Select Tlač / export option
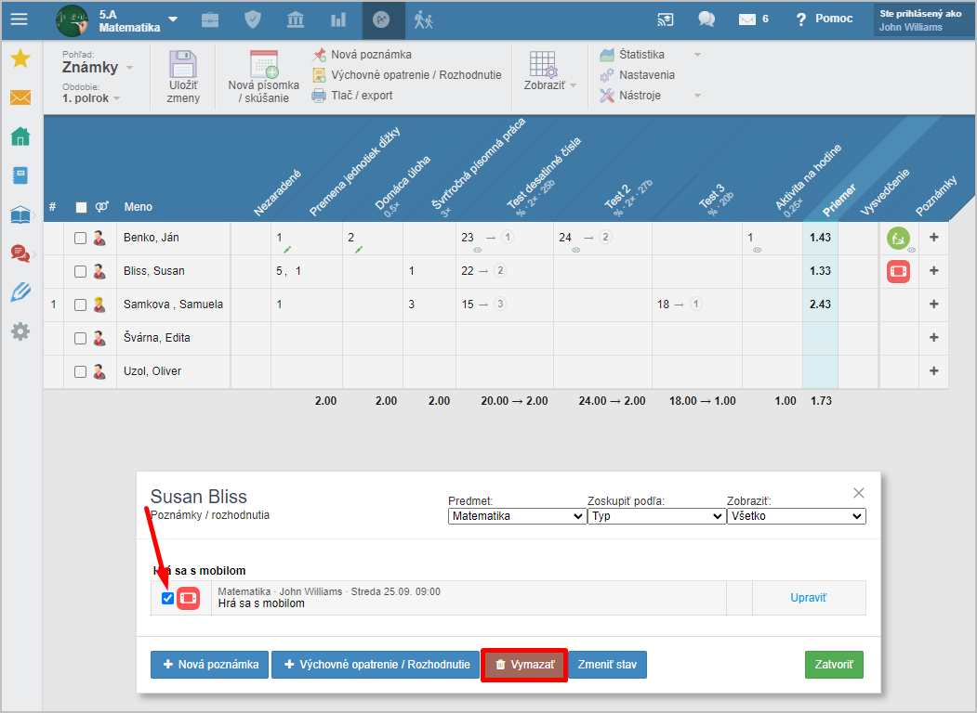 pos(361,96)
